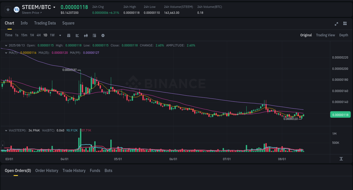Click the 24h Chg value +6.31%
Image resolution: width=353 pixels, height=190 pixels.
tap(114, 13)
